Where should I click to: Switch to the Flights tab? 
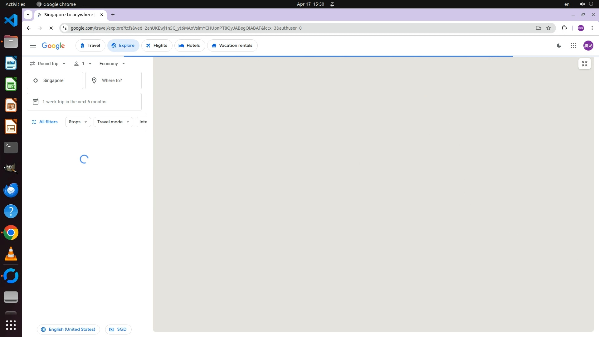click(x=157, y=46)
